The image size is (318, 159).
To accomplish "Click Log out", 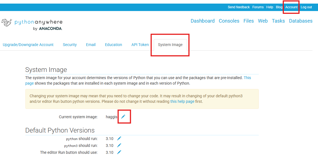I will coord(306,7).
